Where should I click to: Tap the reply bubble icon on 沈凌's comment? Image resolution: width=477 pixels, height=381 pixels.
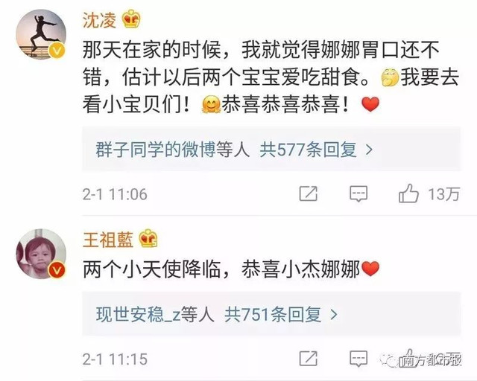coord(358,193)
